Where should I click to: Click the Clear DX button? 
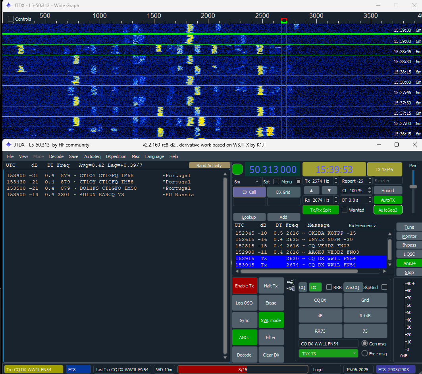(x=271, y=355)
